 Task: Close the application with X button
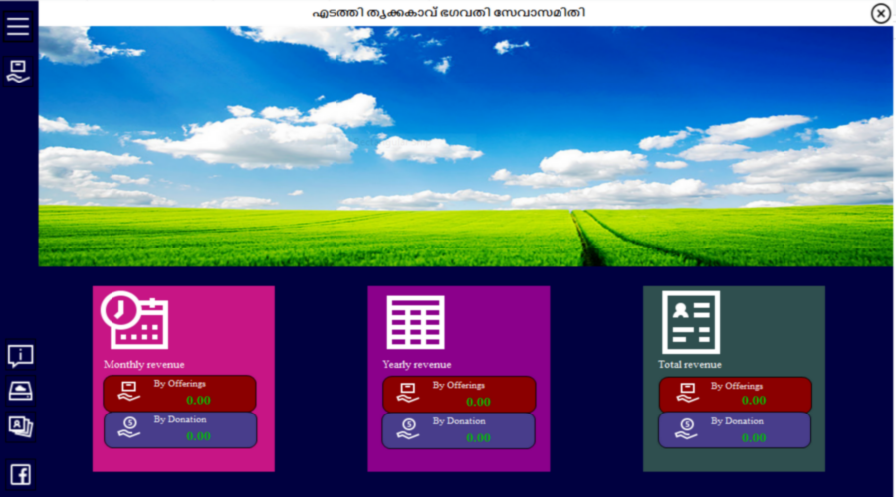[x=880, y=13]
